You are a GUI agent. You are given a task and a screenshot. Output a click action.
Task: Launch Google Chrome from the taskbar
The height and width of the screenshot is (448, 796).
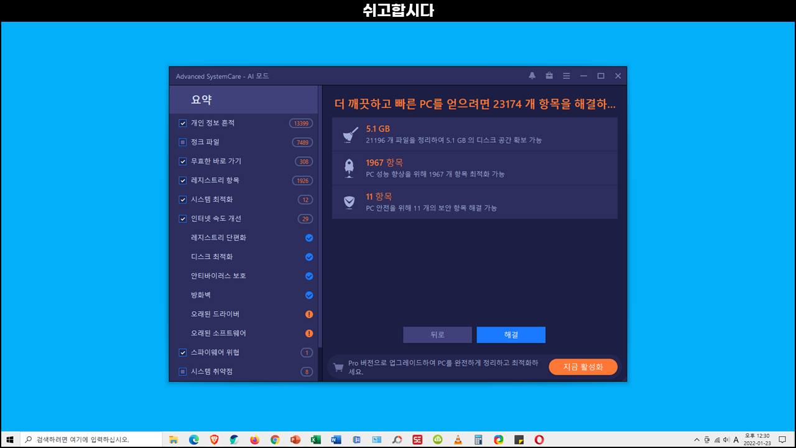pyautogui.click(x=275, y=439)
